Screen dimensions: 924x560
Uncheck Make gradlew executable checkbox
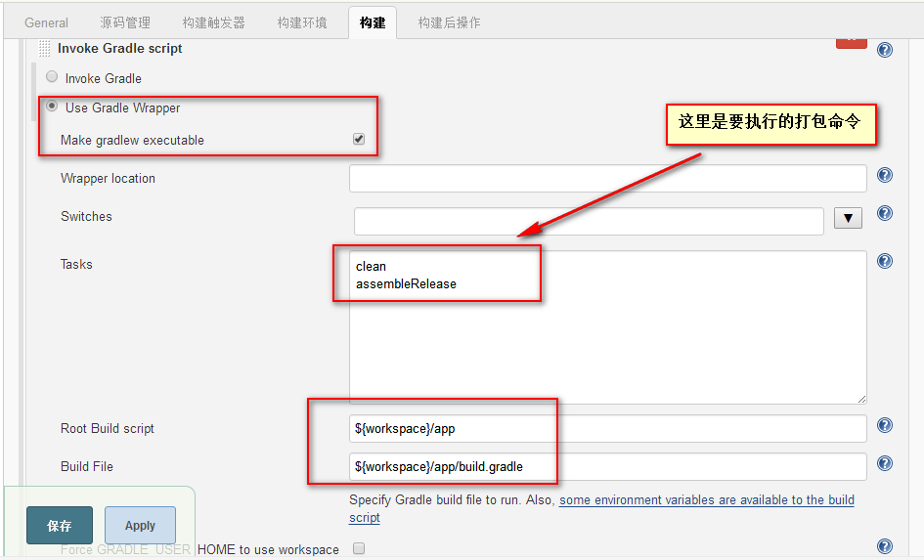coord(359,139)
